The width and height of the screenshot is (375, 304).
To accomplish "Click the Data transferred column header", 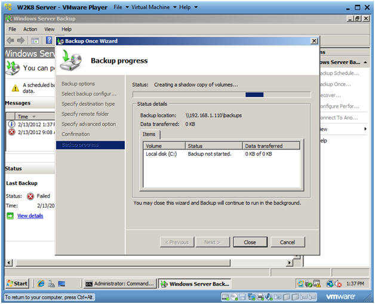I will [271, 146].
